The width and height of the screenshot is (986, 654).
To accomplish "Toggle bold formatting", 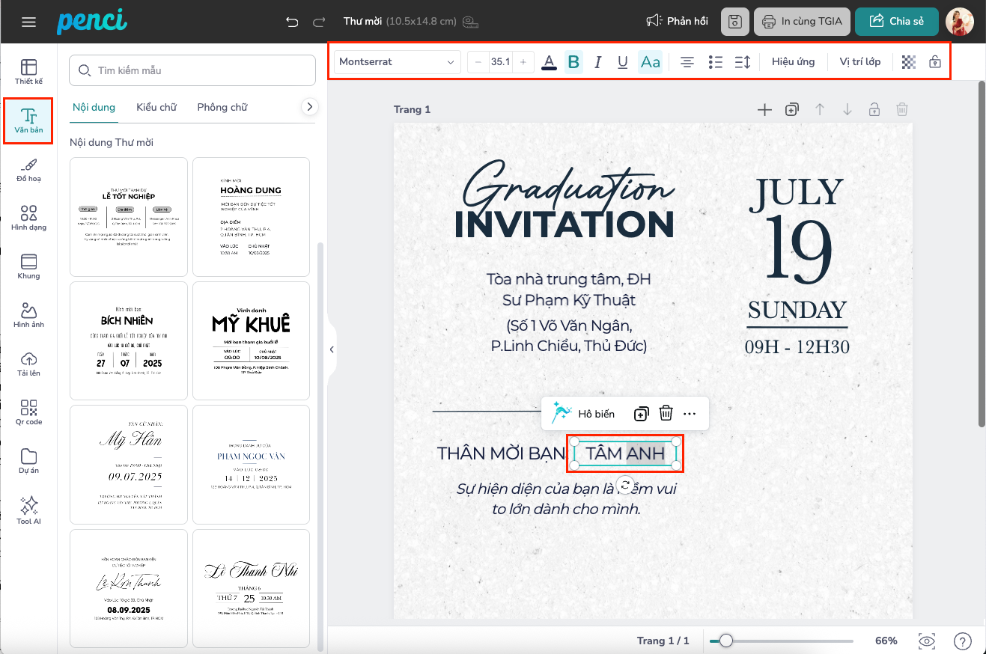I will click(573, 62).
